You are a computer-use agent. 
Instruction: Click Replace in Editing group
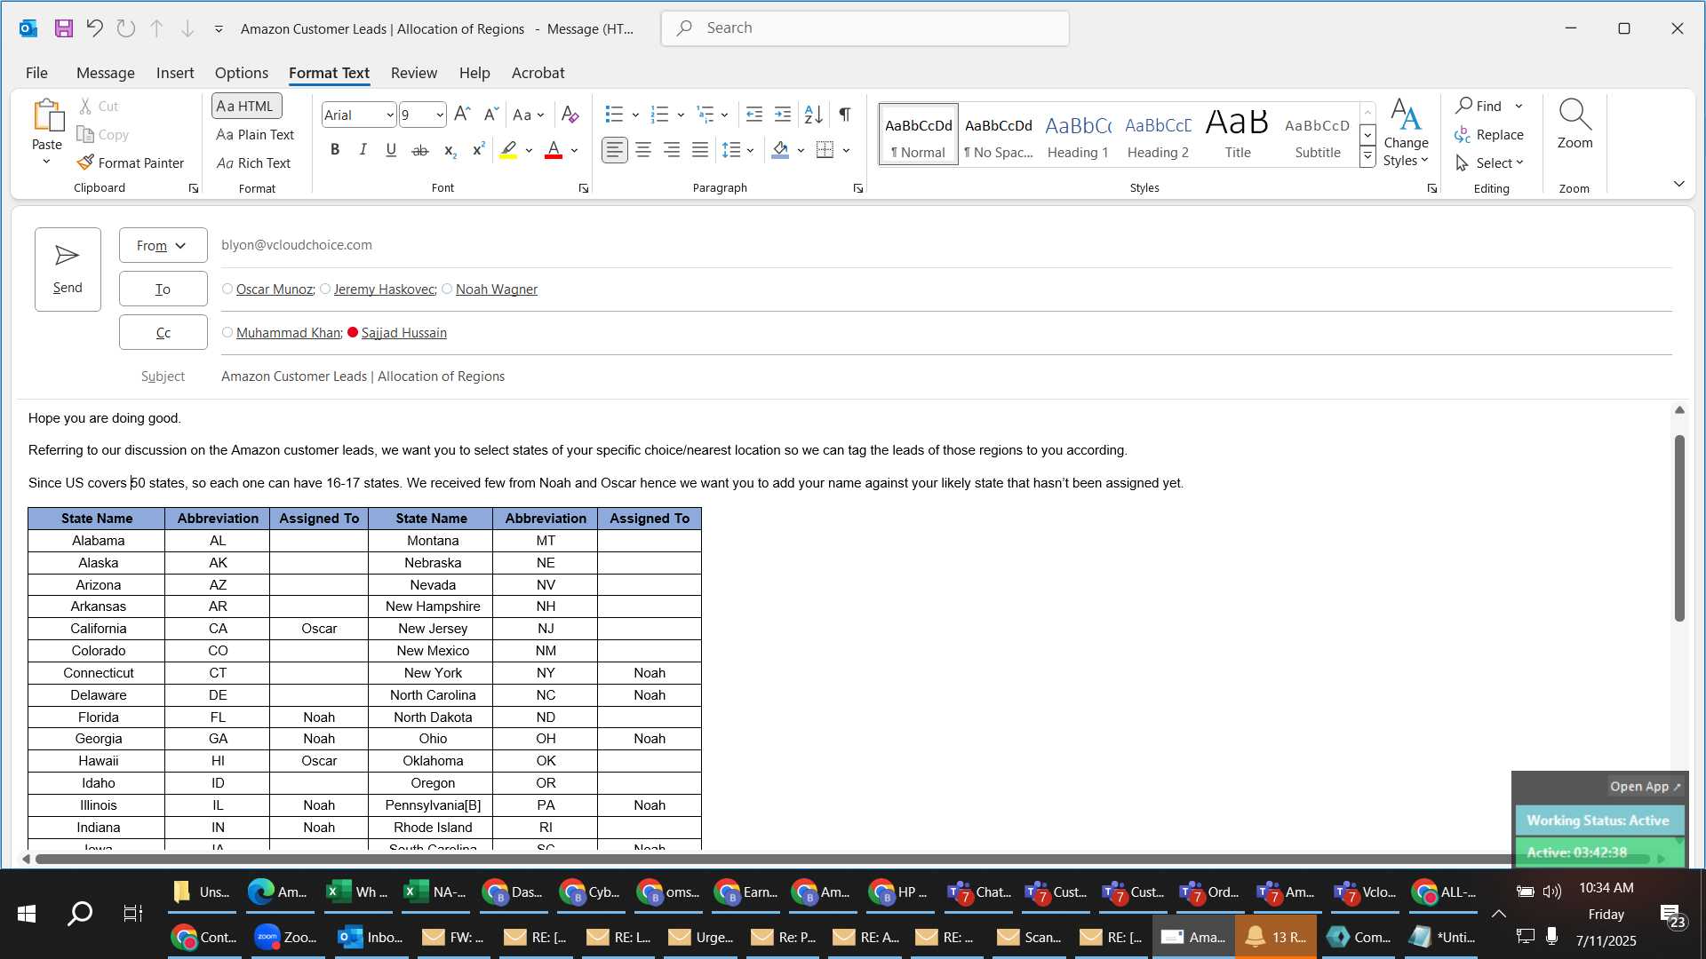[x=1490, y=135]
